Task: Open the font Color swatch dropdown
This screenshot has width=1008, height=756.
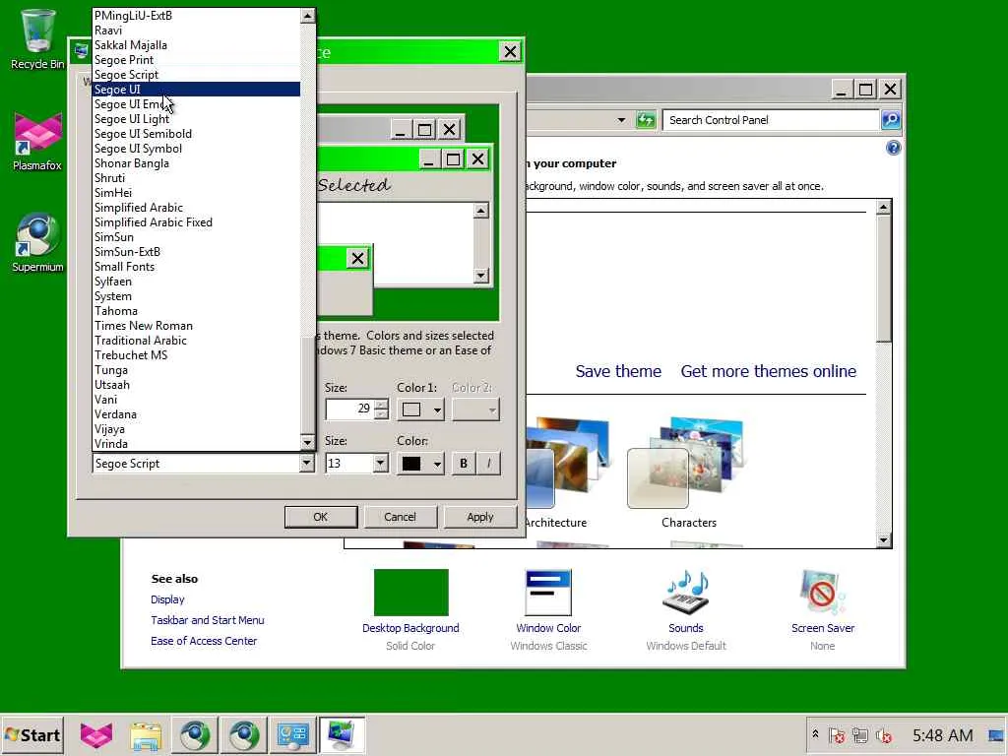Action: [421, 464]
